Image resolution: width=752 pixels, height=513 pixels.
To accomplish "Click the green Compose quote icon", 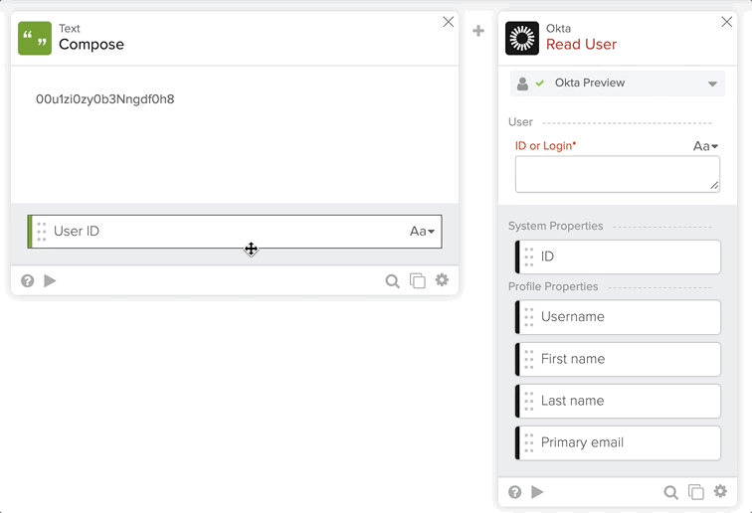I will 35,39.
